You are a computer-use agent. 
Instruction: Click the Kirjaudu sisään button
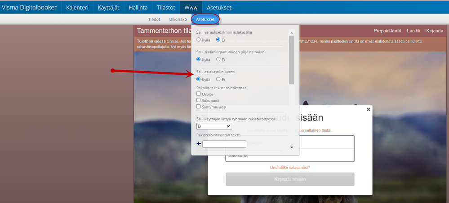tap(290, 179)
